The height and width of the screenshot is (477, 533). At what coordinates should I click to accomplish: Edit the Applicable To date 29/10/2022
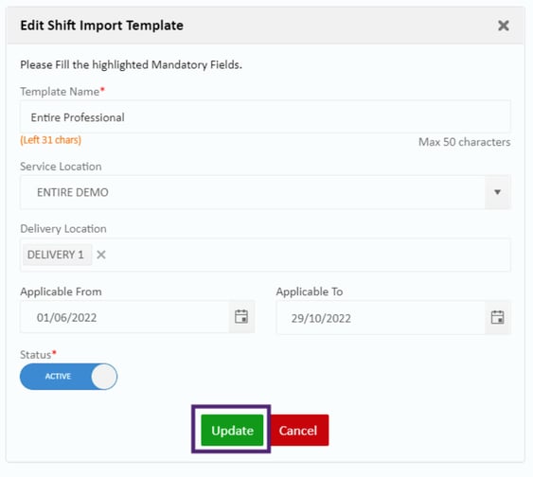(381, 318)
